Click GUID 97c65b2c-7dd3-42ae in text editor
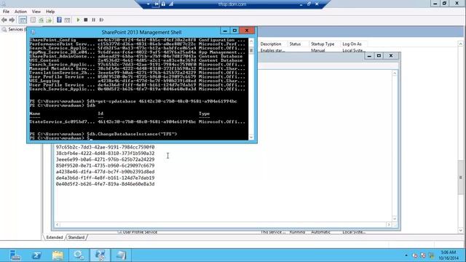Screen dimensions: 466x262 pos(105,147)
